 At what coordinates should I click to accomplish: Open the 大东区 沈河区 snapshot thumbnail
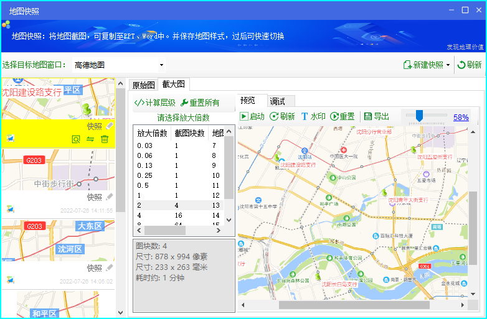(x=59, y=241)
